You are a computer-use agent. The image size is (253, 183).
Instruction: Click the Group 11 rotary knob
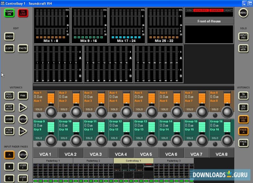click(x=101, y=140)
